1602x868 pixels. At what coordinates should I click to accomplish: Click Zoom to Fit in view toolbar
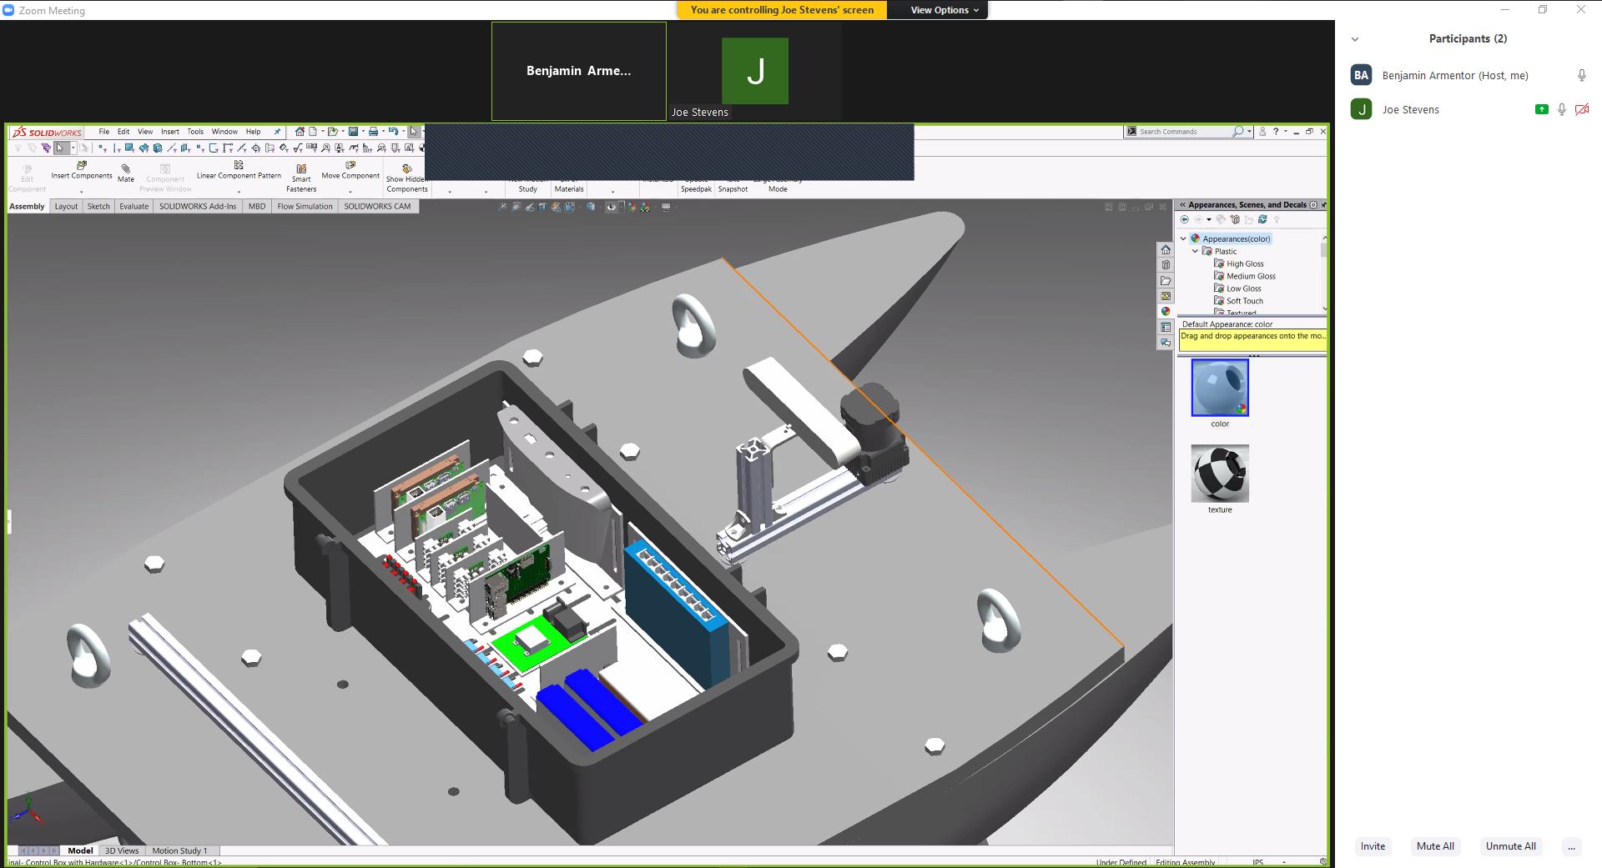coord(502,207)
